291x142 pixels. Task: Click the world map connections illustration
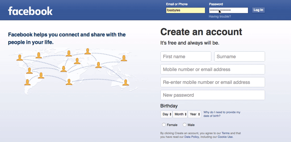[x=73, y=71]
